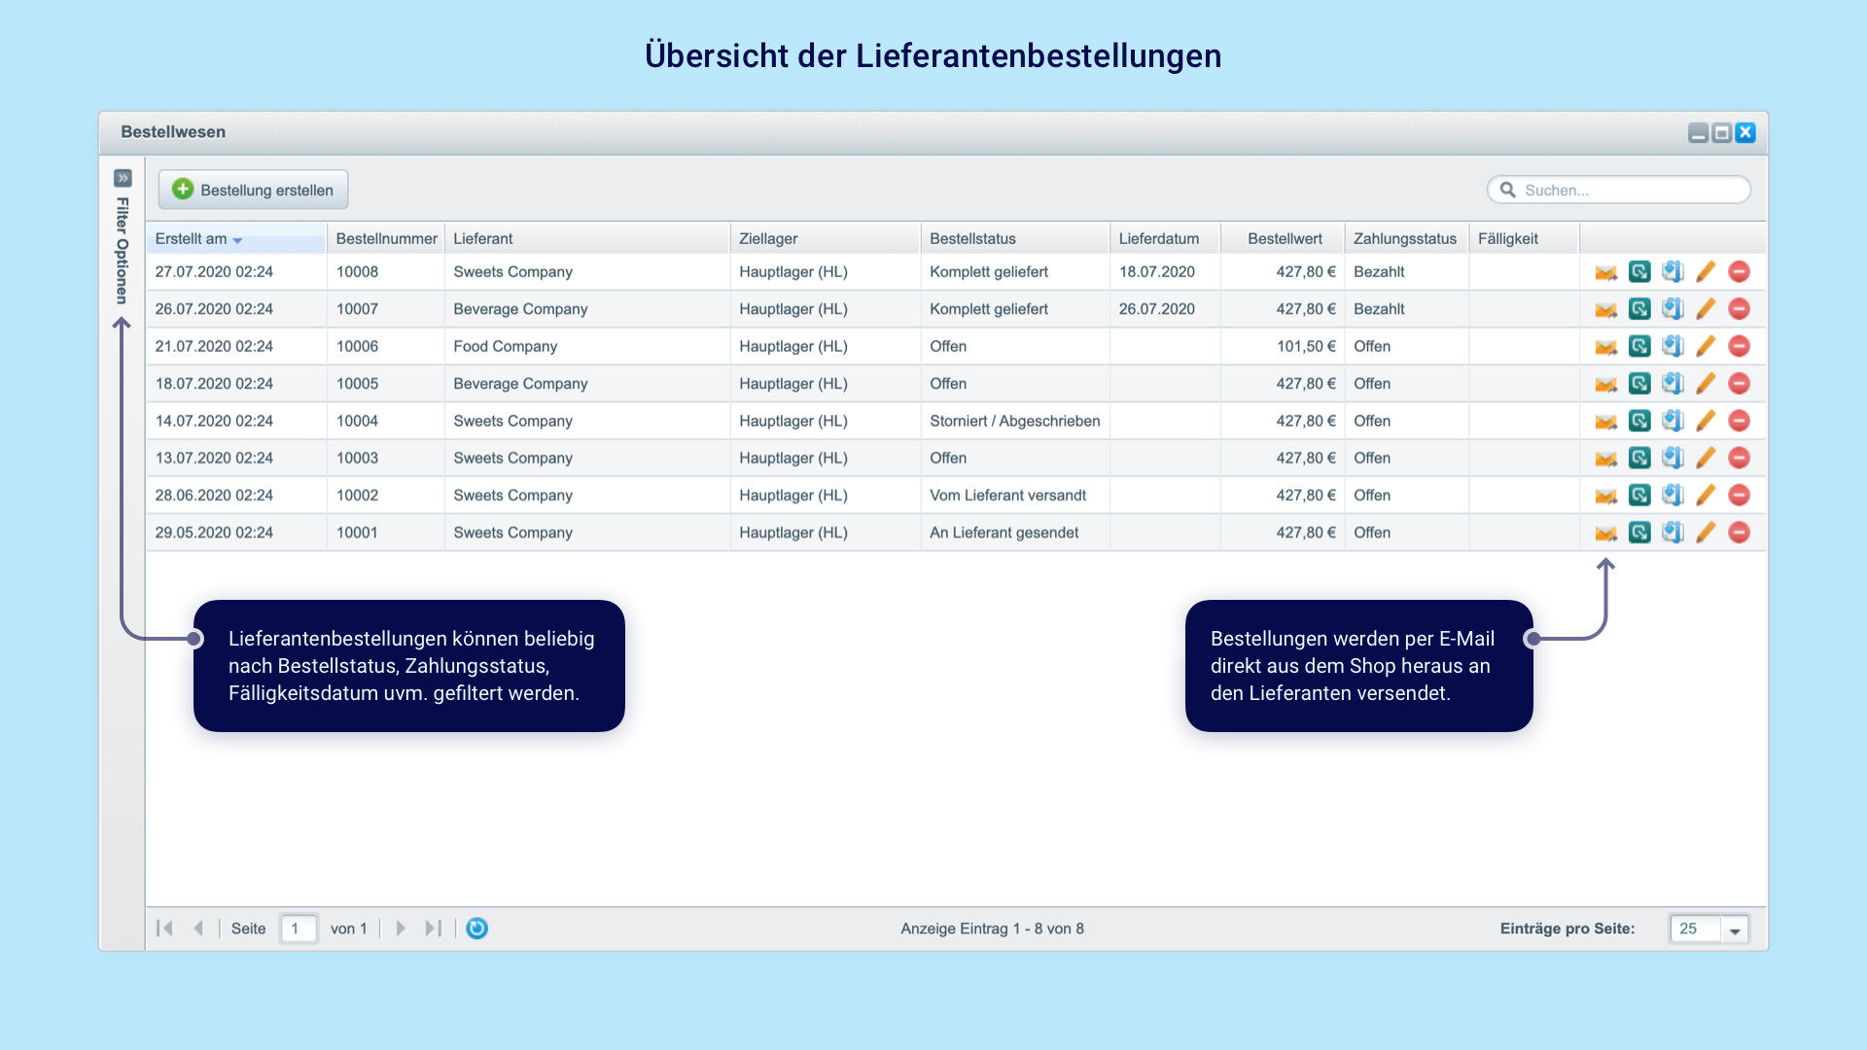1867x1050 pixels.
Task: Send order 10001 by e-mail icon
Action: point(1606,533)
